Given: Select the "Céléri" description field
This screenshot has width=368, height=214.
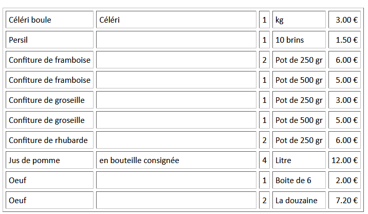Looking at the screenshot, I should 176,20.
